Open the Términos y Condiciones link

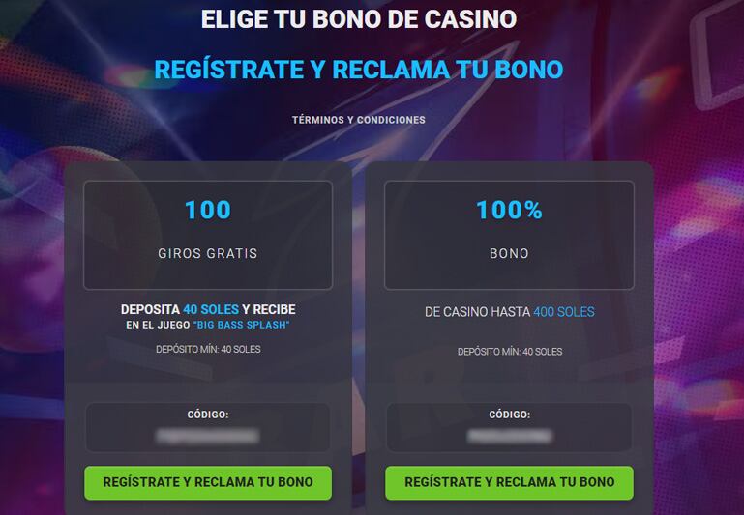click(358, 120)
